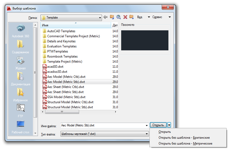The image size is (232, 153).
Task: Select Aec Model (Metric Stb).dwt file
Action: [x=64, y=82]
